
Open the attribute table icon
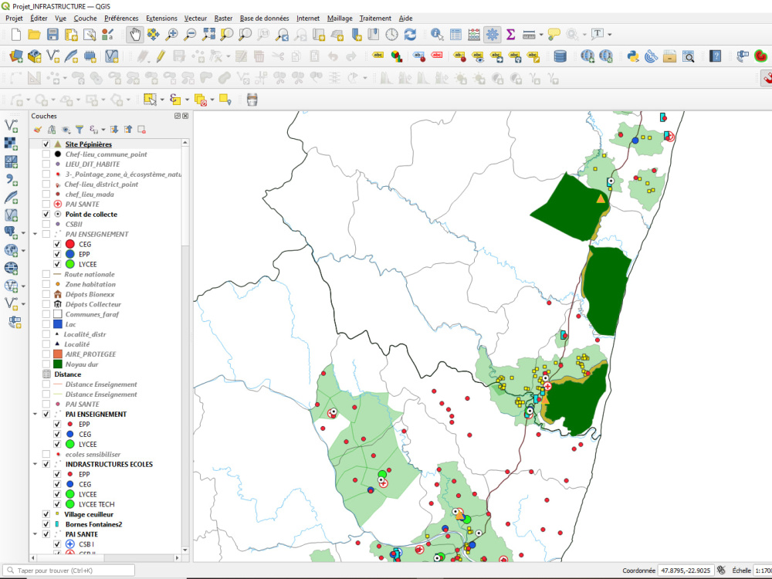(x=455, y=35)
